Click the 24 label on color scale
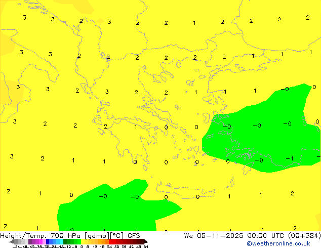 (109, 246)
